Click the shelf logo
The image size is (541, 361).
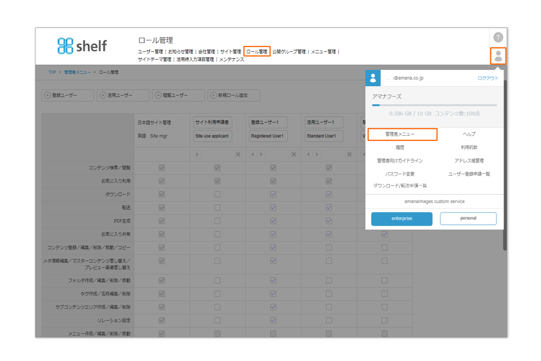(82, 46)
